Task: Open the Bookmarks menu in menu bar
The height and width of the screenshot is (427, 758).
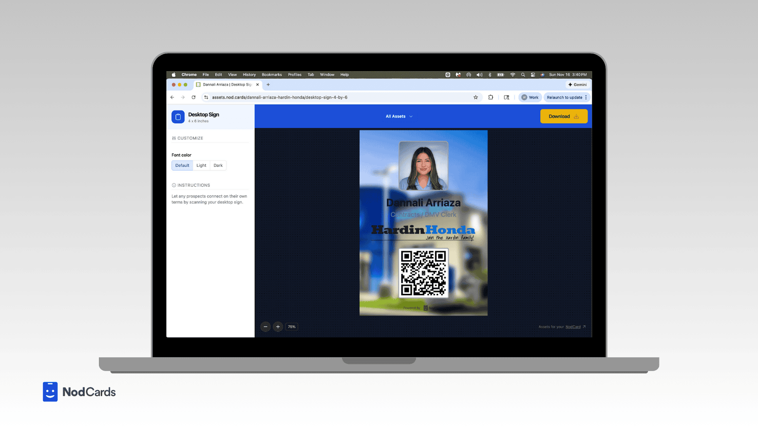Action: 271,74
